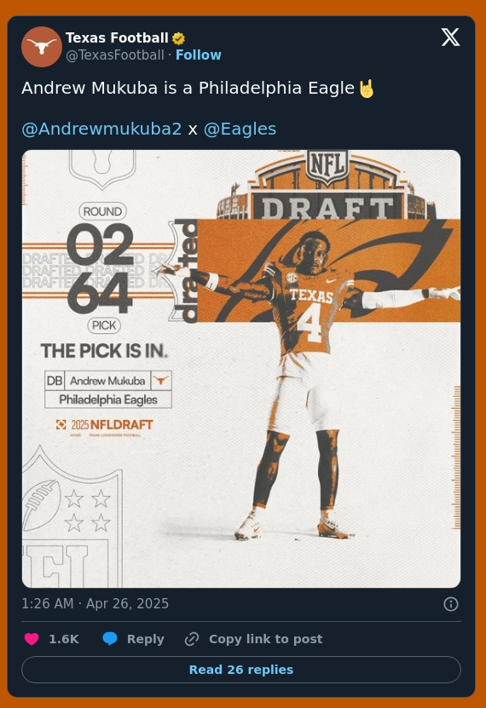Open the @Andrewmukuba2 mention link

coord(101,130)
